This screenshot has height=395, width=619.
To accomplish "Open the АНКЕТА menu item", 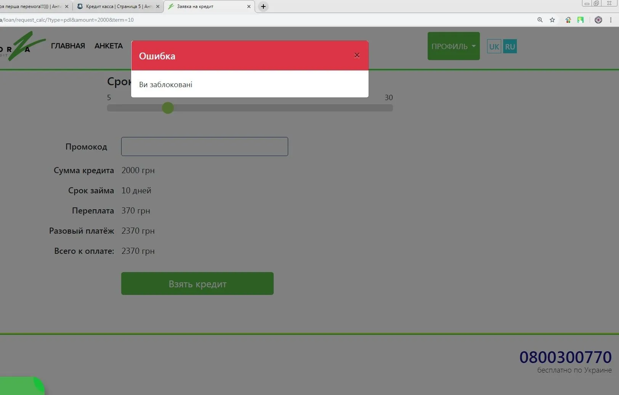I will 109,46.
